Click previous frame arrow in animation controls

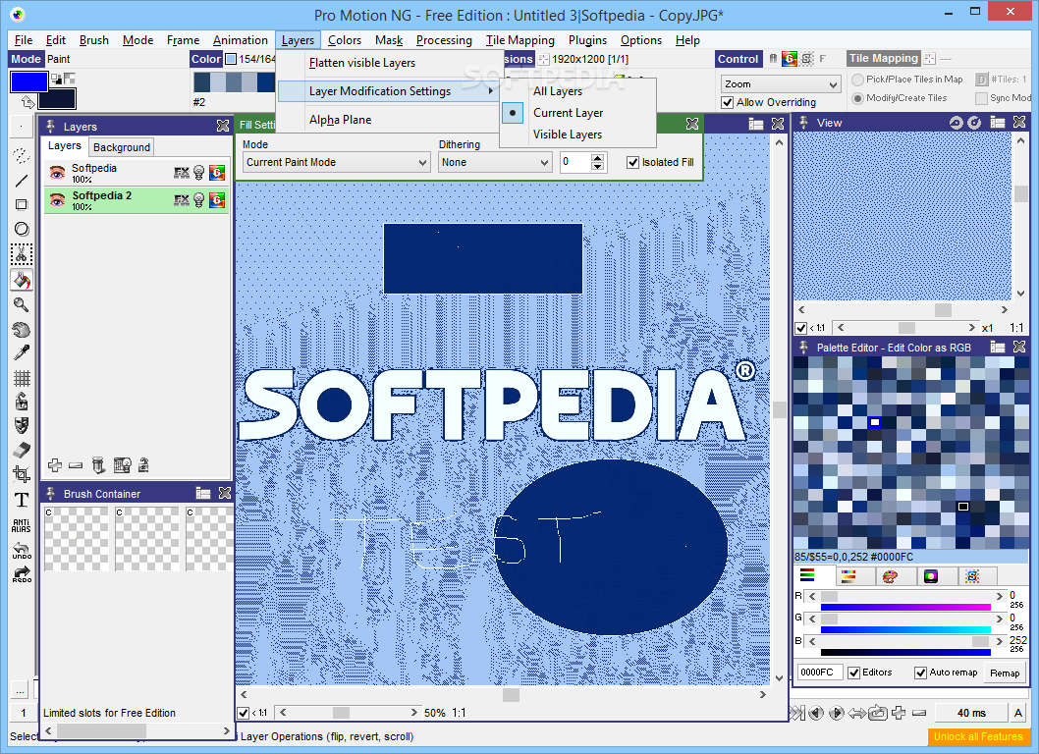(x=816, y=713)
